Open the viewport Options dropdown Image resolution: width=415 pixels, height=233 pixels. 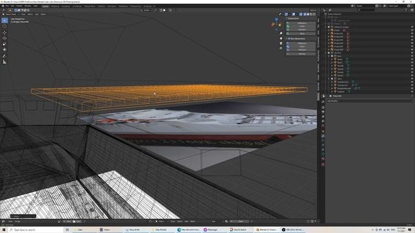coord(313,10)
